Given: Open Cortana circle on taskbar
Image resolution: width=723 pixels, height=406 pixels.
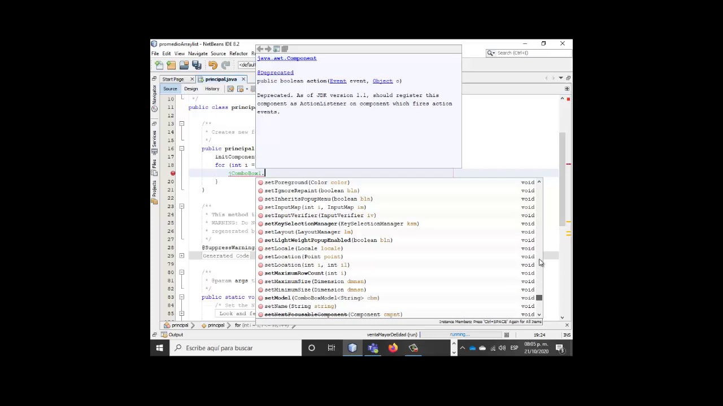Looking at the screenshot, I should (x=311, y=348).
